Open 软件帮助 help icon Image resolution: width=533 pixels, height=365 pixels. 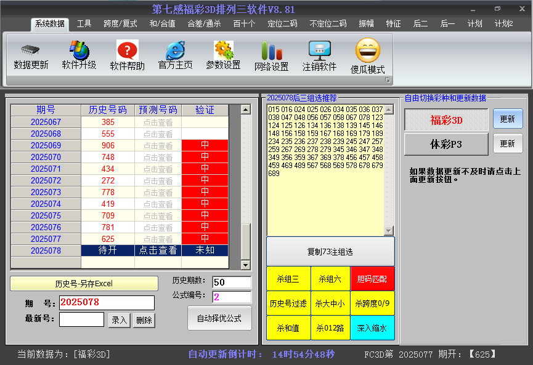tap(128, 50)
